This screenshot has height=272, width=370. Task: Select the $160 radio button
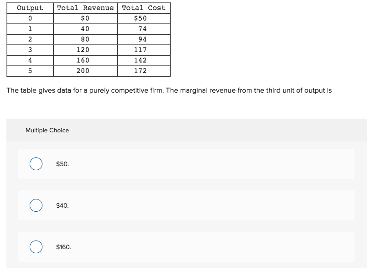[36, 247]
